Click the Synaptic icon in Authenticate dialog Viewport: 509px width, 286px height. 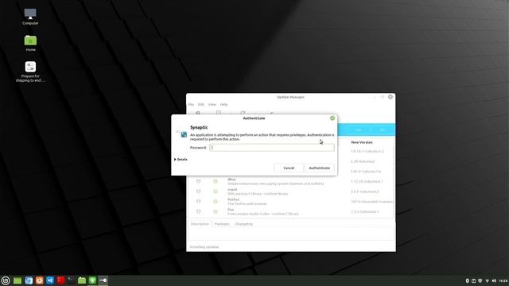(x=184, y=134)
